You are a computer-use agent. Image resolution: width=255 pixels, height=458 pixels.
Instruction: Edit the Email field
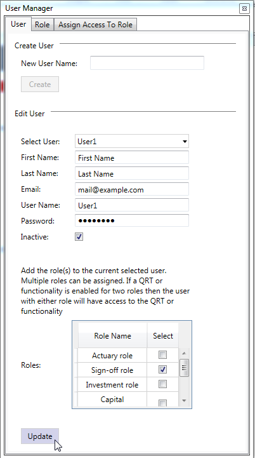(x=132, y=189)
